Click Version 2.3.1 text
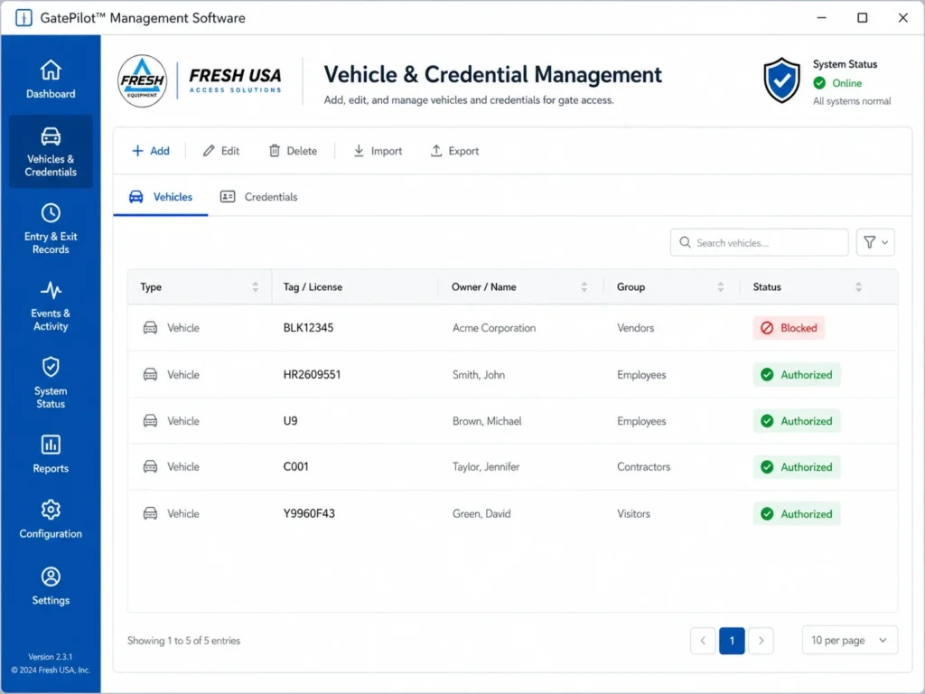The image size is (925, 694). [x=51, y=656]
